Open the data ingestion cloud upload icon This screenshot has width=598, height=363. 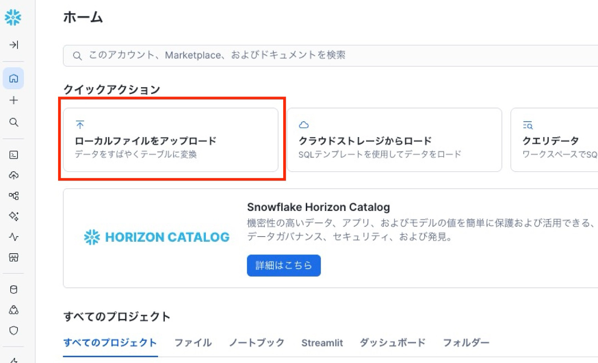[13, 176]
